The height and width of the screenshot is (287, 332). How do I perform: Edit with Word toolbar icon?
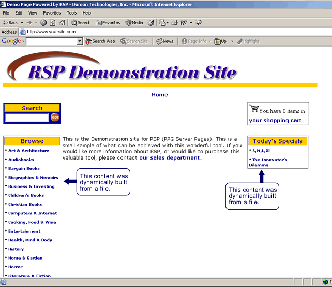pos(184,22)
